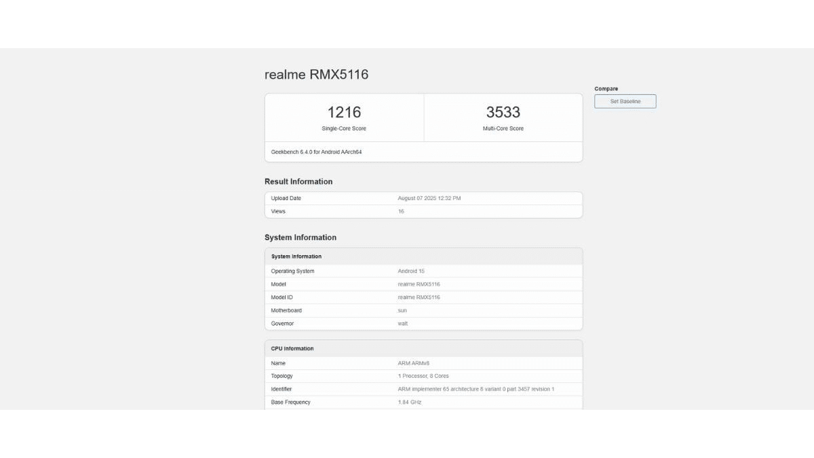Click the Result Information section heading
This screenshot has width=814, height=458.
tap(298, 182)
